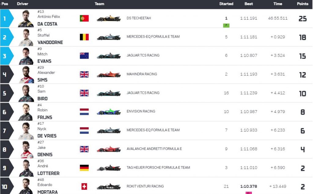Open the DE VRIES driver name link
Image resolution: width=313 pixels, height=194 pixels.
(47, 136)
